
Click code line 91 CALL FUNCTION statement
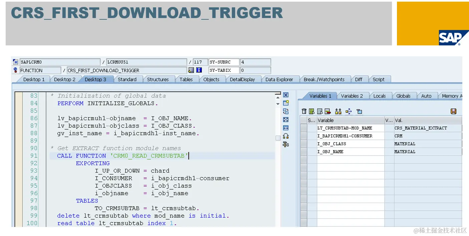123,156
